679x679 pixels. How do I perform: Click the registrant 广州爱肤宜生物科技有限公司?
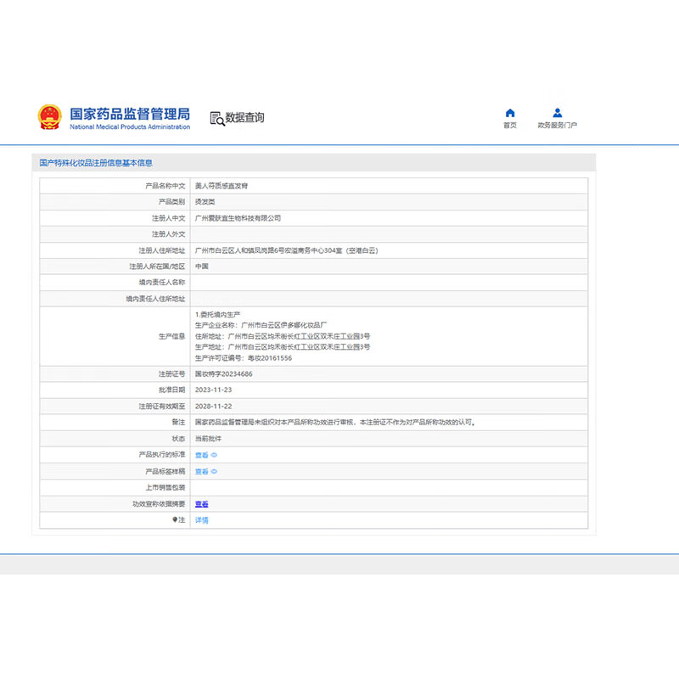pyautogui.click(x=238, y=218)
